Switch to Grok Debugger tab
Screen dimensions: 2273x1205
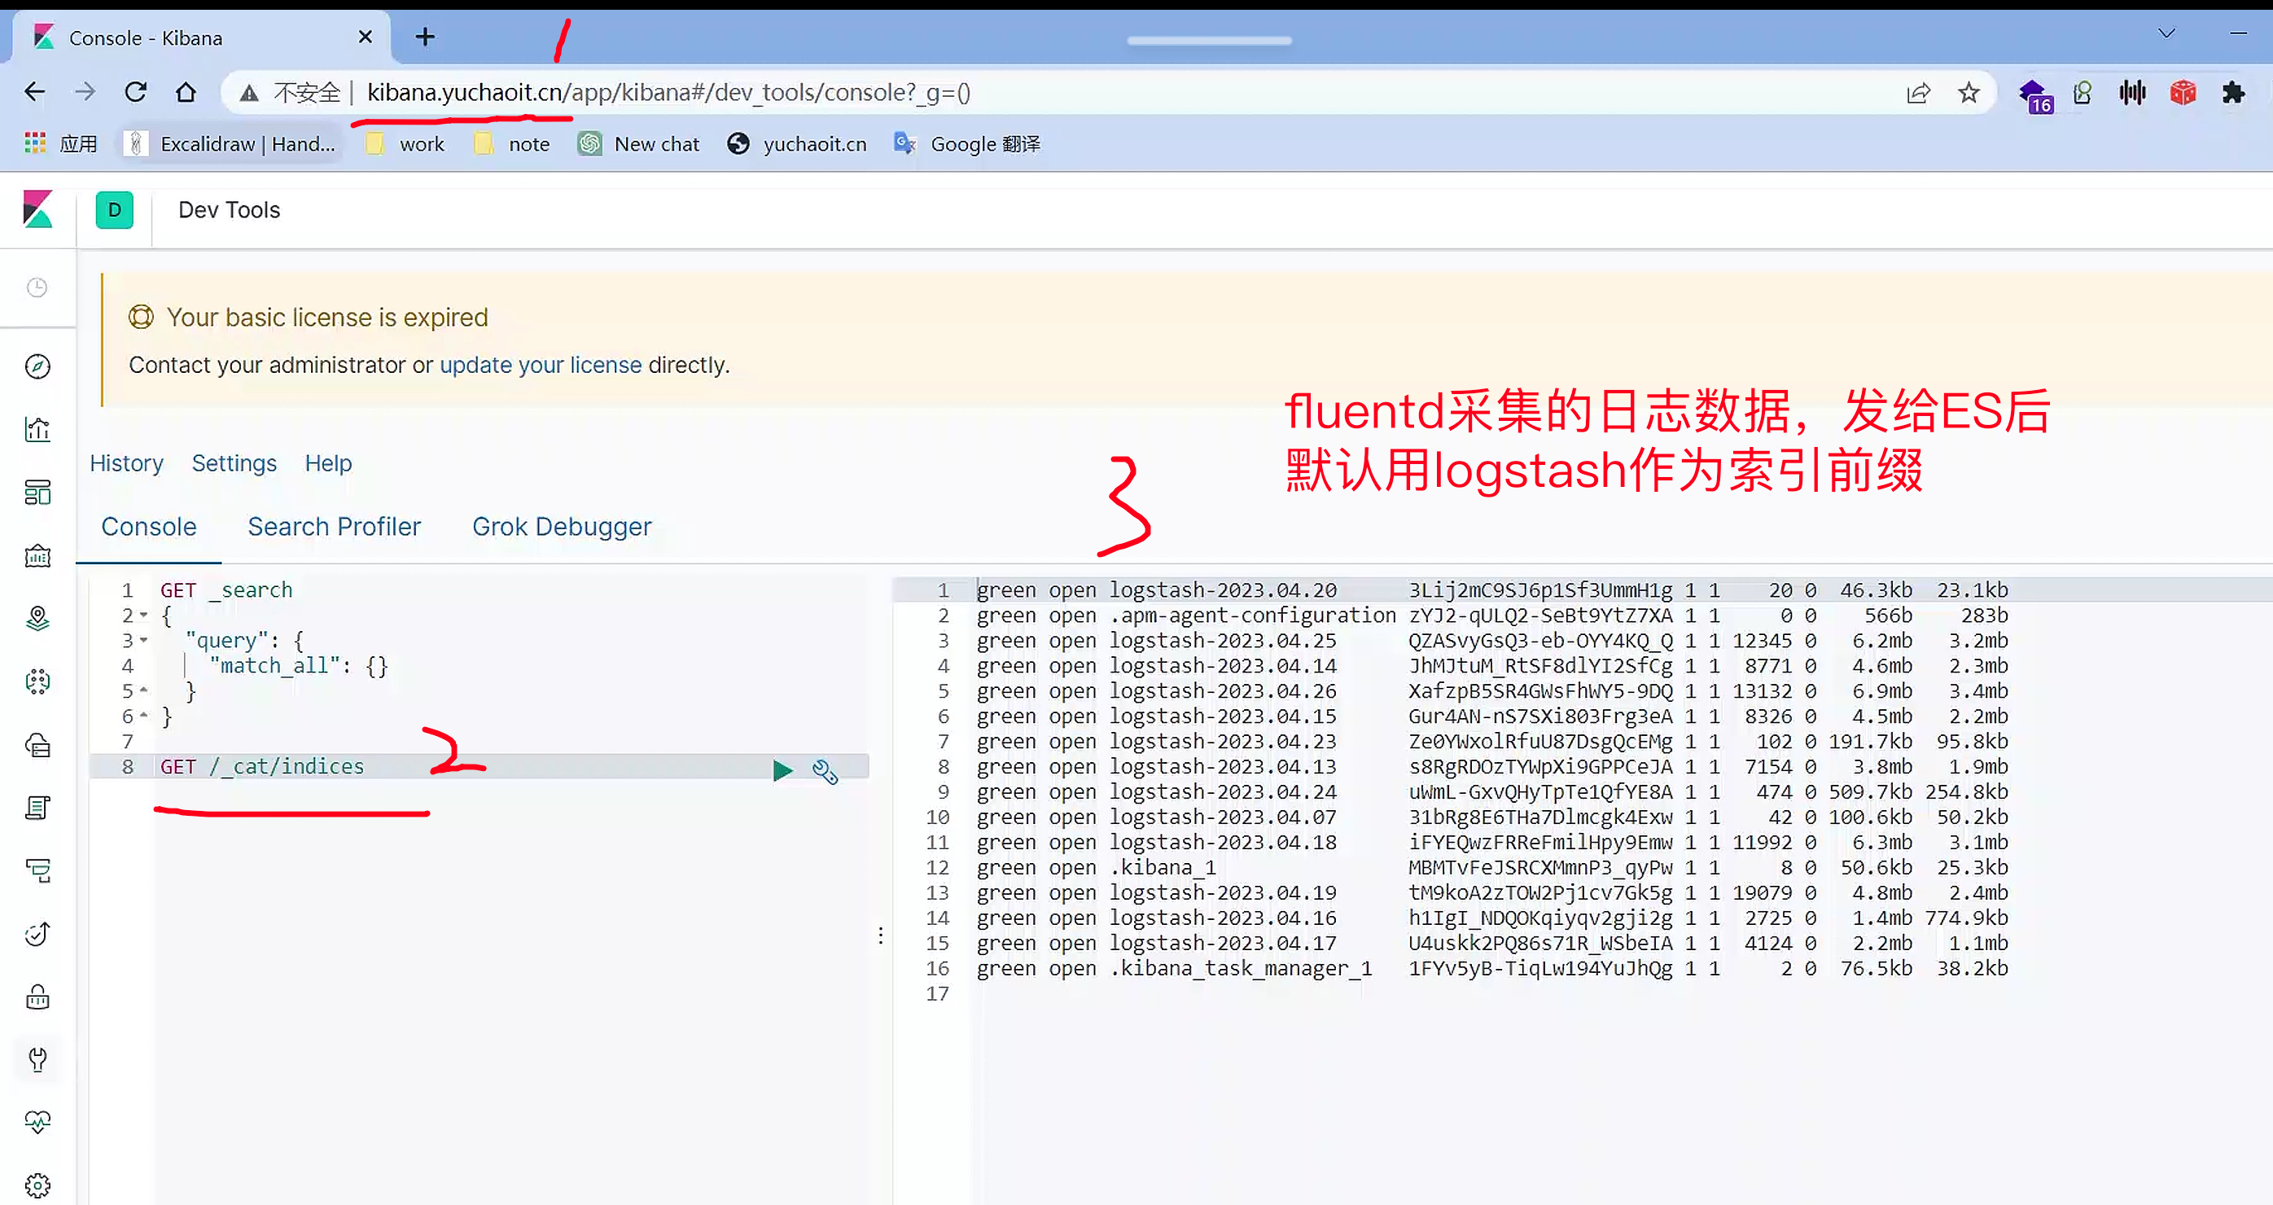click(x=561, y=527)
